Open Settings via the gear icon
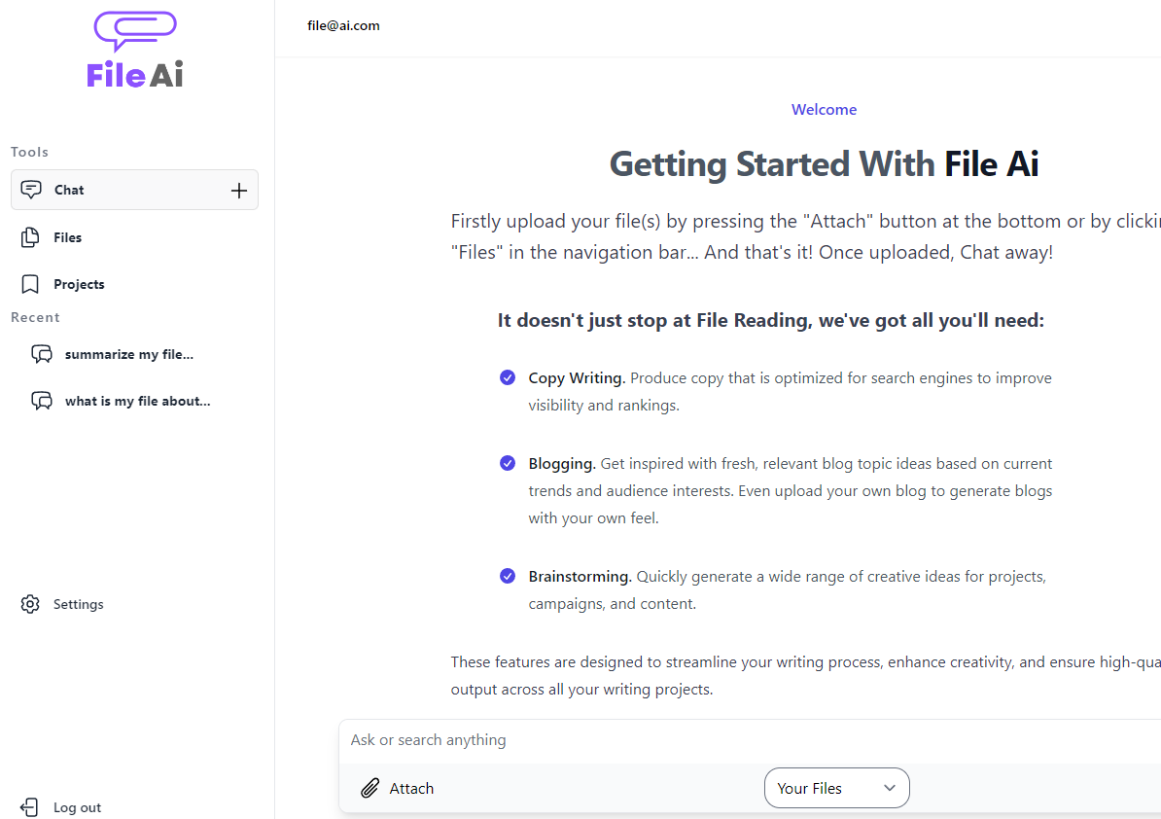This screenshot has width=1161, height=819. click(x=29, y=604)
